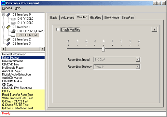Open General Information in function list

(x=23, y=54)
